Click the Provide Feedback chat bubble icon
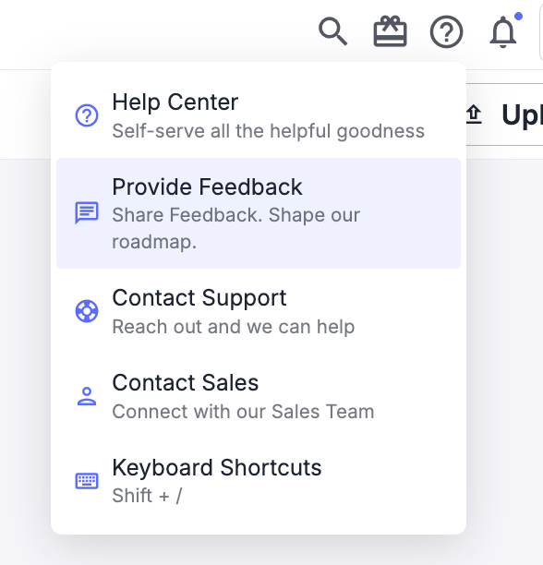The width and height of the screenshot is (543, 565). point(87,212)
